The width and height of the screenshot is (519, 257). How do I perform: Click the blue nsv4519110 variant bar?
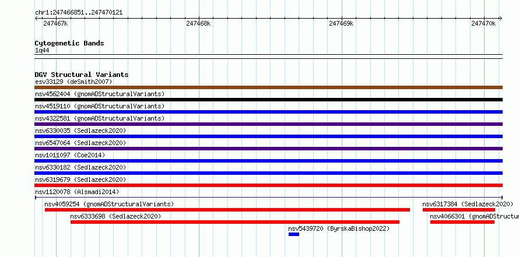pos(268,112)
